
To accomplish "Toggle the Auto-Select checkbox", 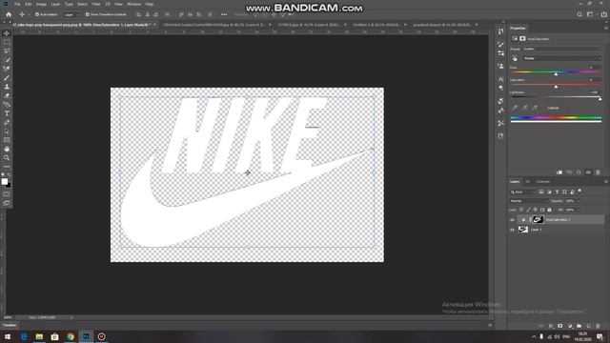I will [x=37, y=14].
